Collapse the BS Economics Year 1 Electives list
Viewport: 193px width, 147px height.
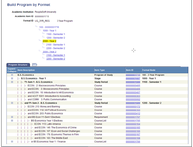click(x=12, y=121)
